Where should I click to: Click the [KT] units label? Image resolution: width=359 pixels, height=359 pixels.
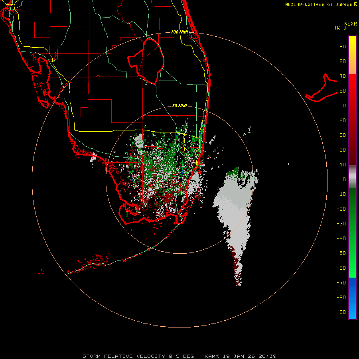(341, 28)
